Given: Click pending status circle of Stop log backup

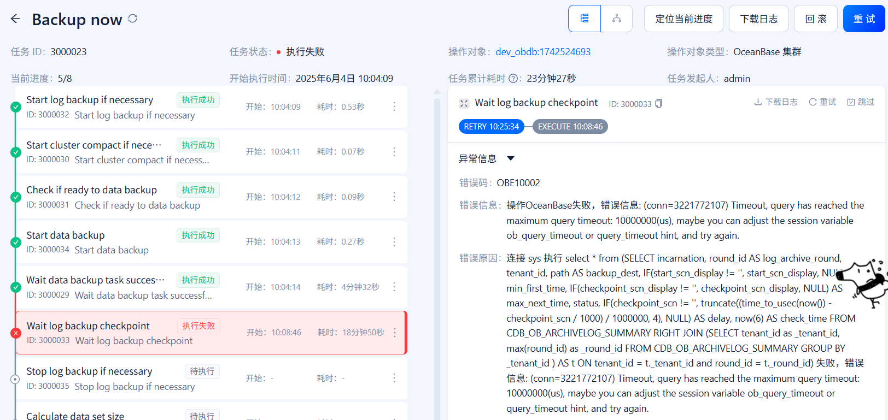Looking at the screenshot, I should tap(15, 379).
